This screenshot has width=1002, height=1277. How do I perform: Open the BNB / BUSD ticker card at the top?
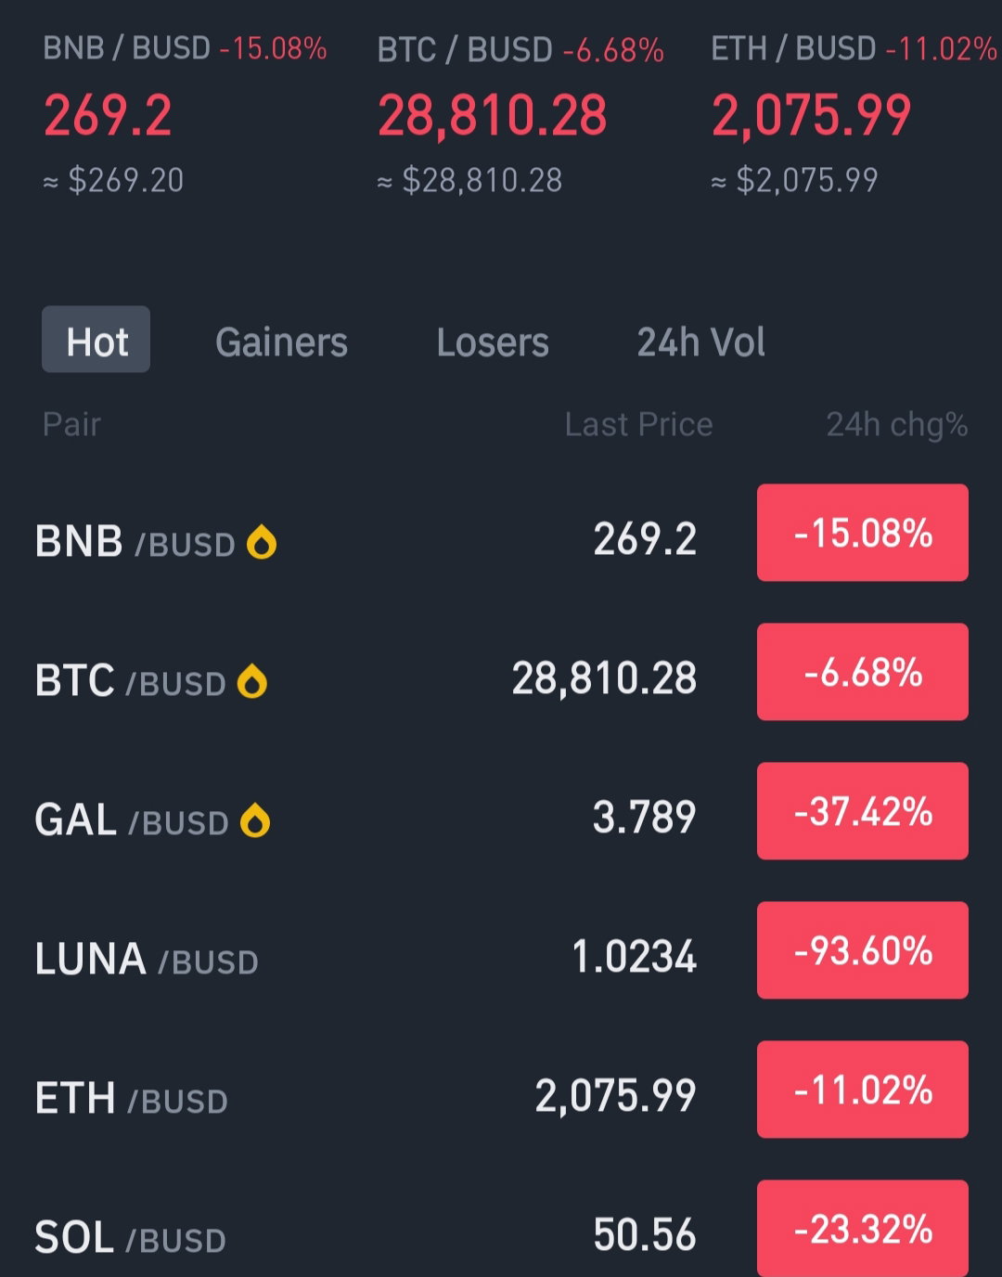tap(185, 113)
